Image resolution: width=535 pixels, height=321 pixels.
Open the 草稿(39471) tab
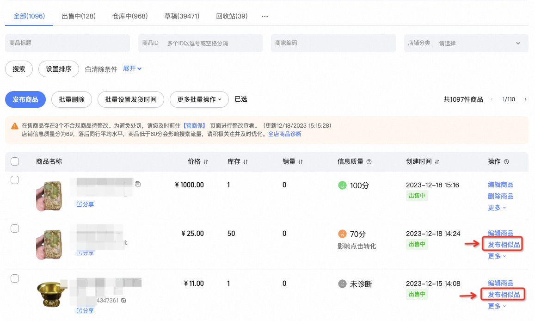[182, 16]
